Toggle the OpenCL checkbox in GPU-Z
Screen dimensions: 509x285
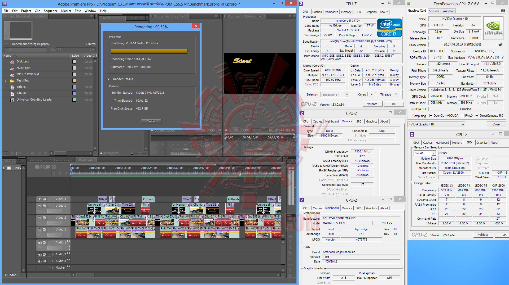tap(431, 116)
